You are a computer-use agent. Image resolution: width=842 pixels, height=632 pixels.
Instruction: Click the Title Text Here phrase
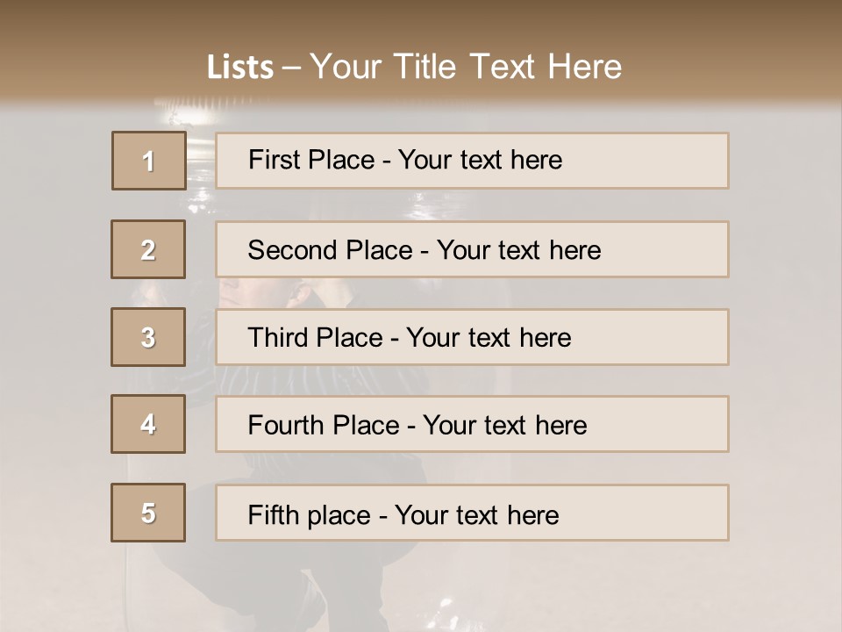508,67
